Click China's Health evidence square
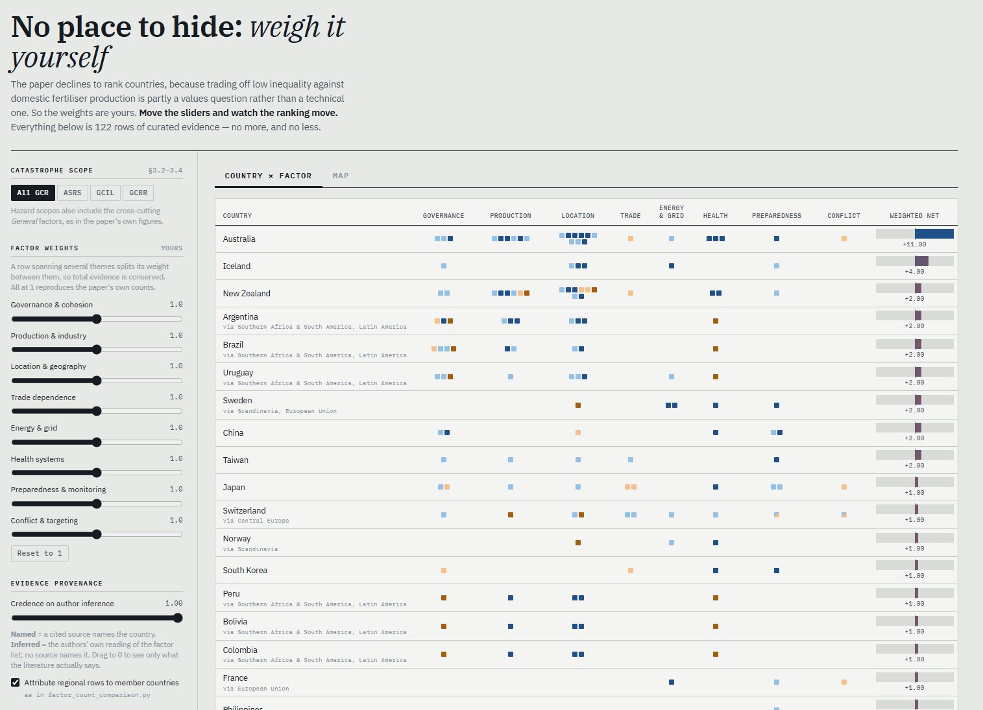Image resolution: width=983 pixels, height=710 pixels. 716,432
